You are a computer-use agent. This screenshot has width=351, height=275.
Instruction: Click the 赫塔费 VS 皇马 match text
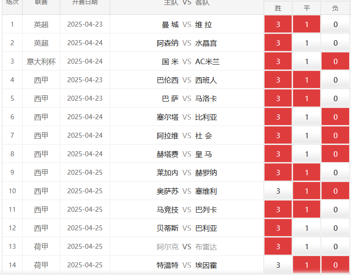(184, 154)
